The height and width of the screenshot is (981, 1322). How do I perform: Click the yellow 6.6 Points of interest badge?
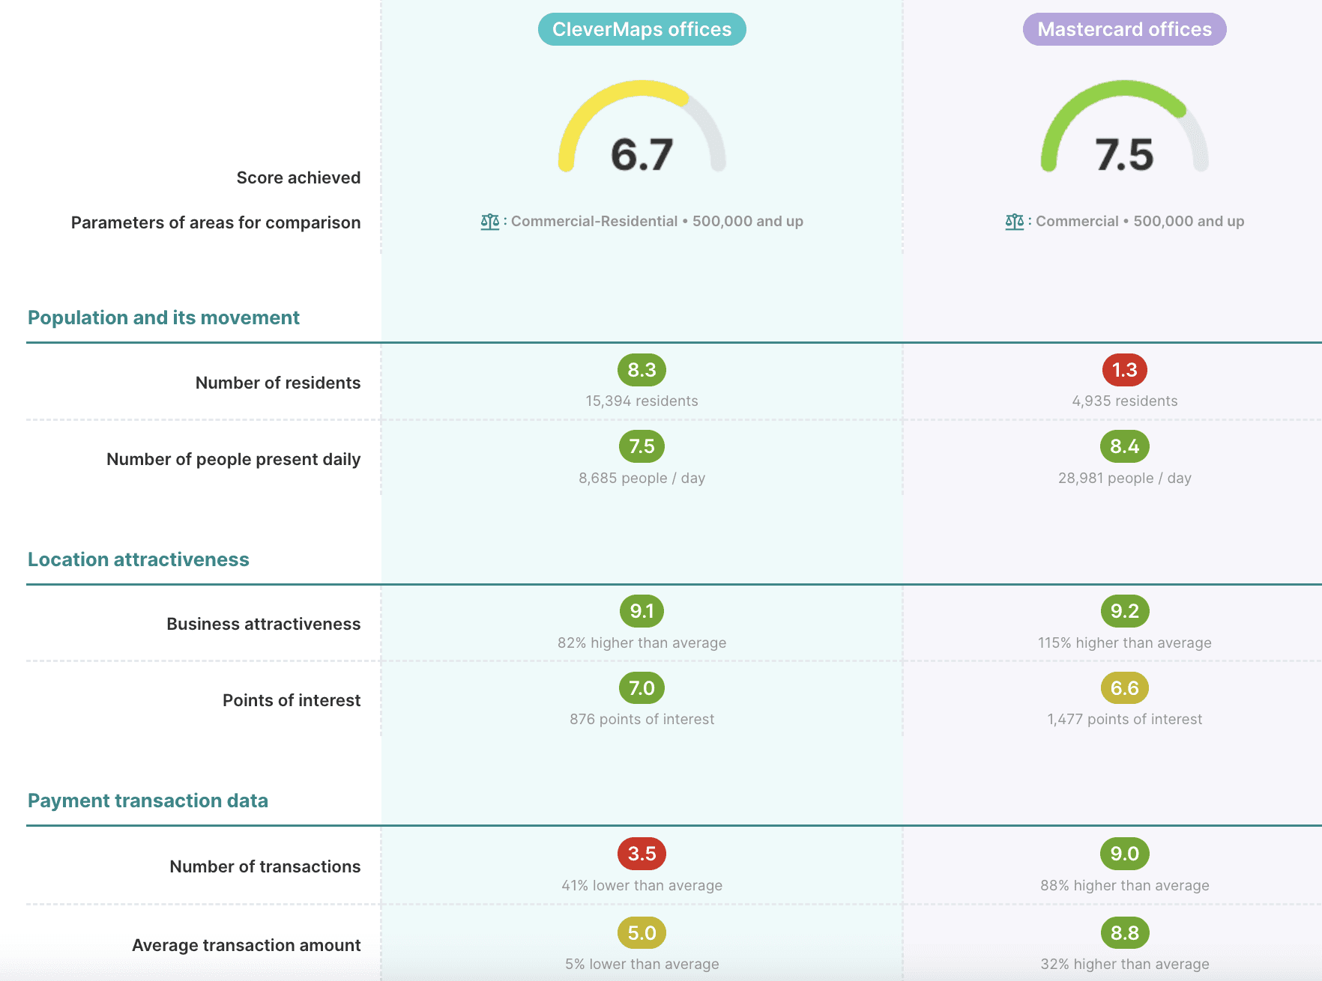(x=1124, y=688)
